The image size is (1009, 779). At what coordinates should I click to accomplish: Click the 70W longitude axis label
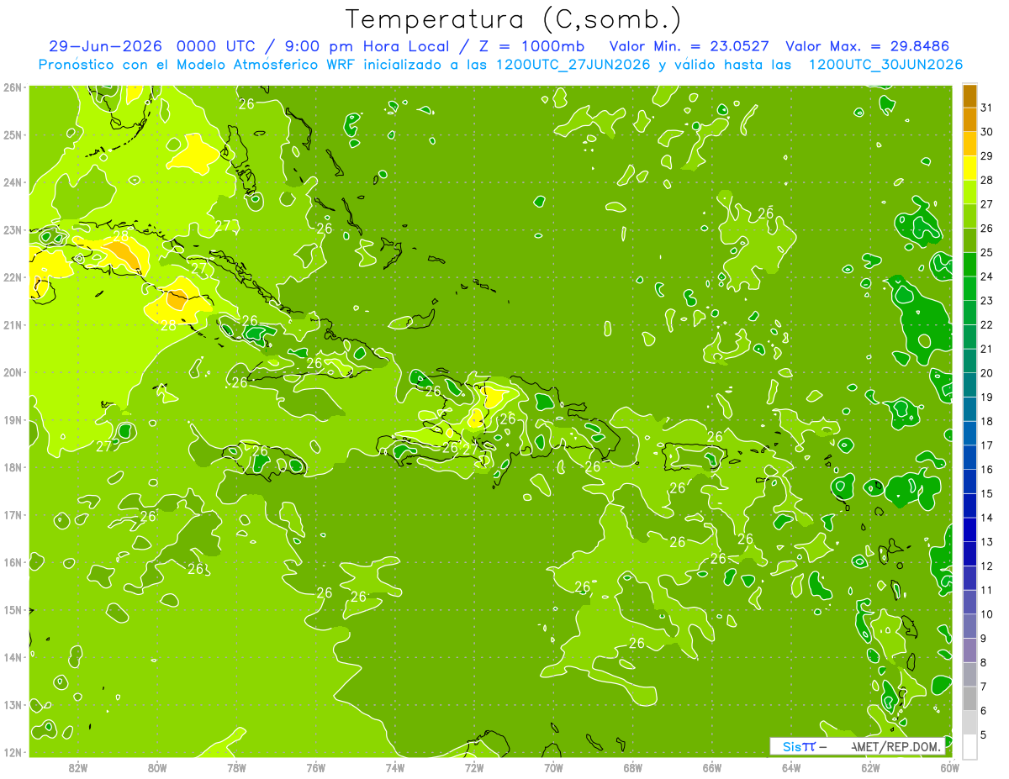click(553, 767)
